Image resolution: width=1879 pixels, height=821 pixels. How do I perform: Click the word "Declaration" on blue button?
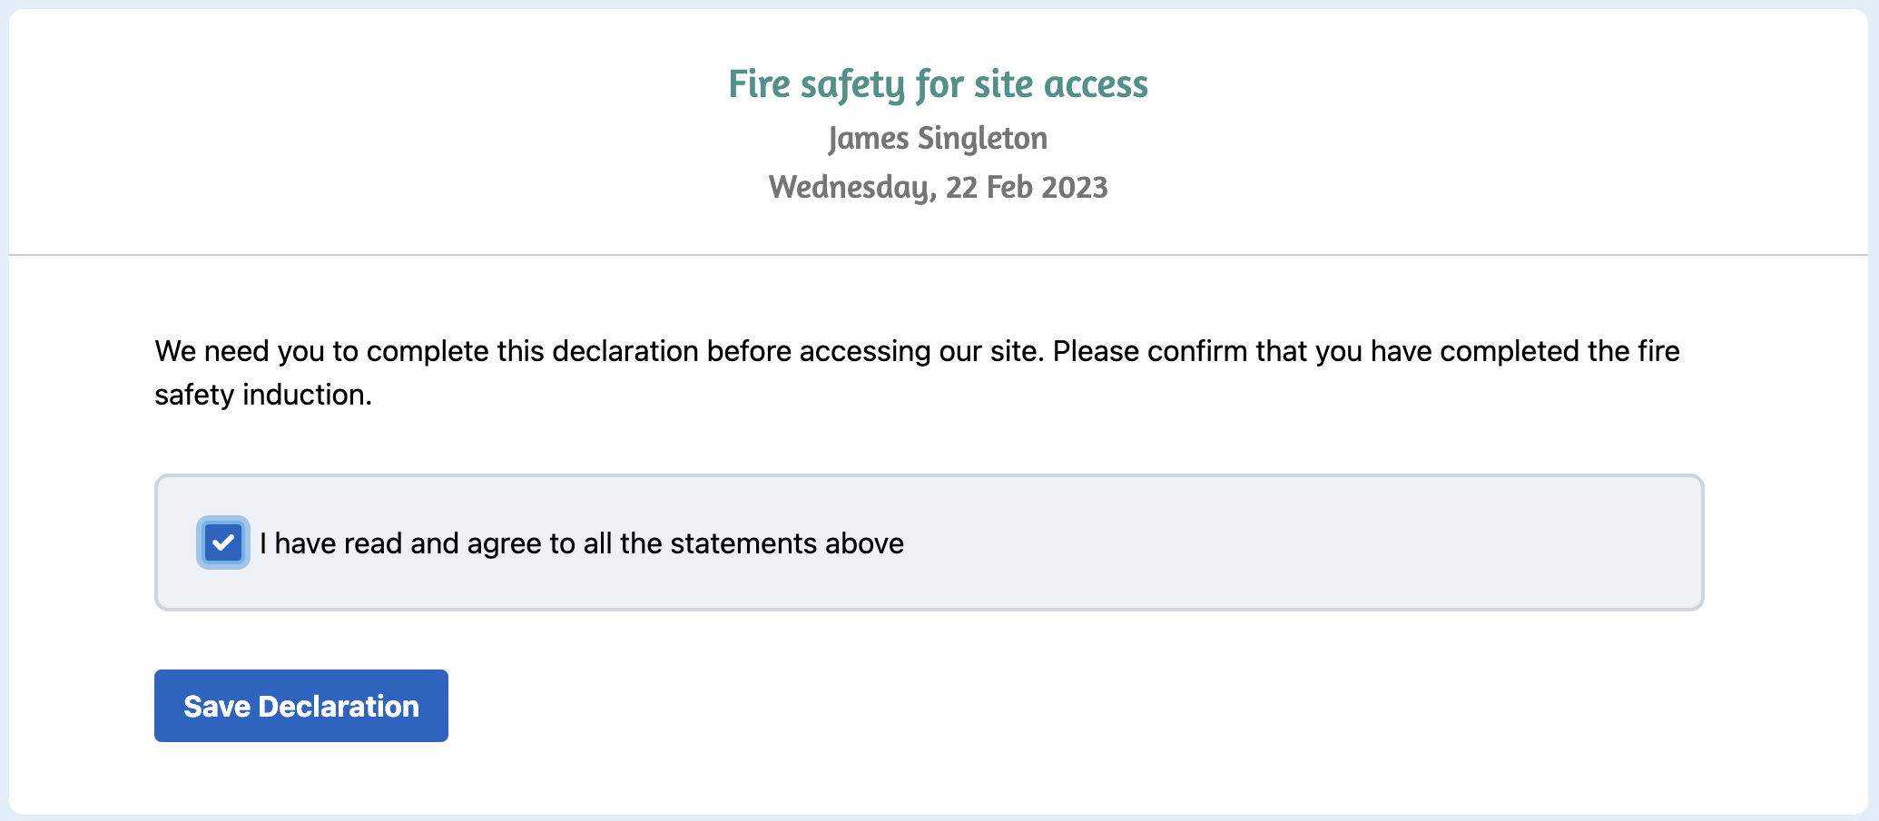[339, 706]
